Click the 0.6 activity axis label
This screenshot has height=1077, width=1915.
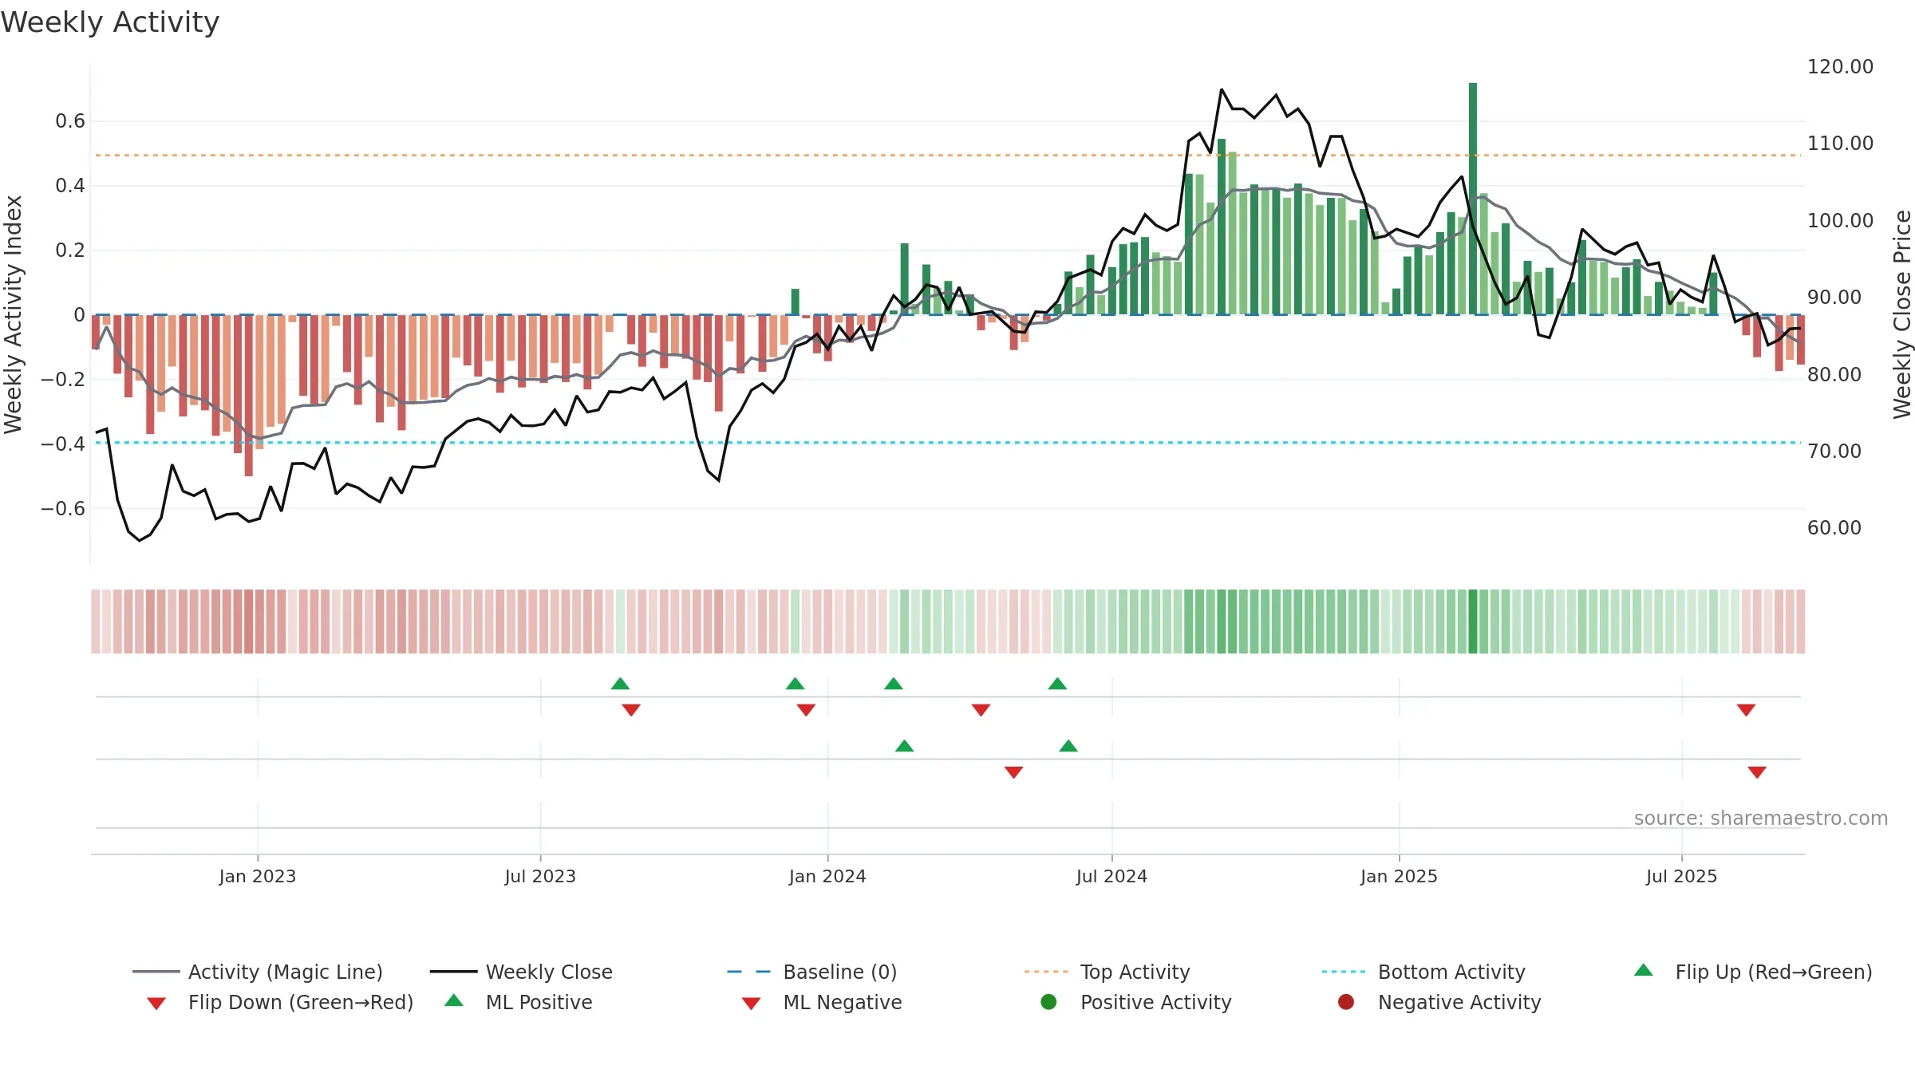(x=70, y=120)
